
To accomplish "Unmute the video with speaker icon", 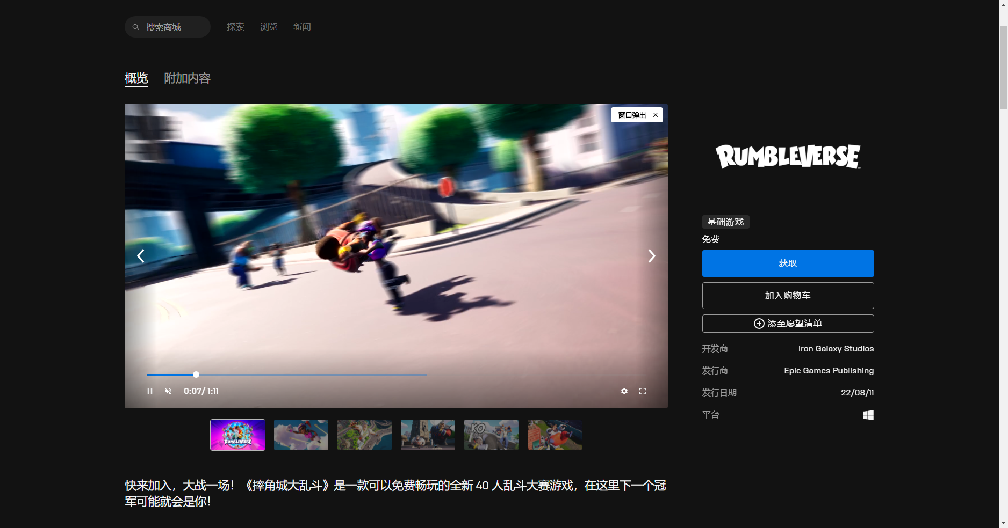I will coord(168,391).
